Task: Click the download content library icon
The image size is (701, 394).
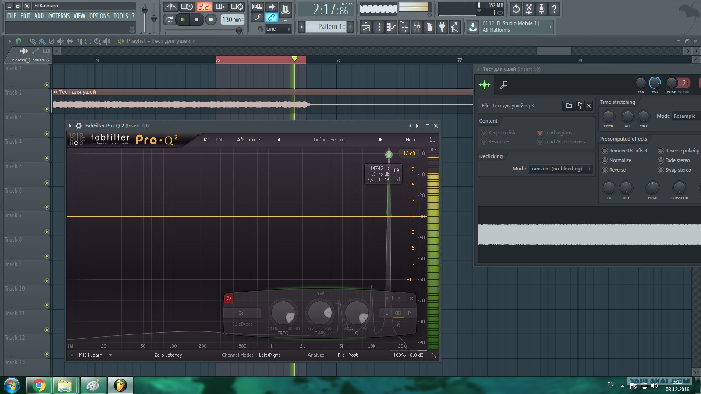Action: [473, 27]
